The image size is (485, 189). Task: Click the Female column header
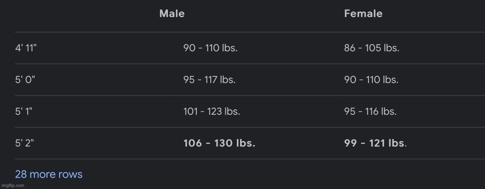[x=363, y=13]
